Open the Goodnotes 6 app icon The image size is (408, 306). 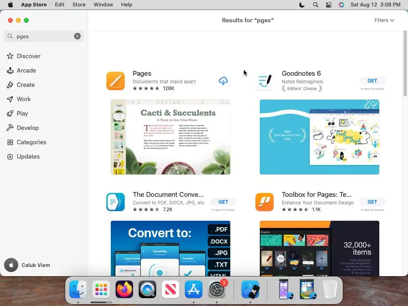click(x=265, y=81)
